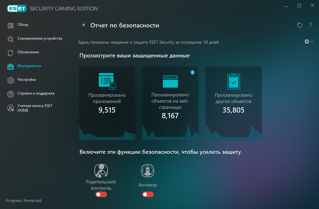Click the scanned applications card icon
This screenshot has height=209, width=319.
(107, 81)
